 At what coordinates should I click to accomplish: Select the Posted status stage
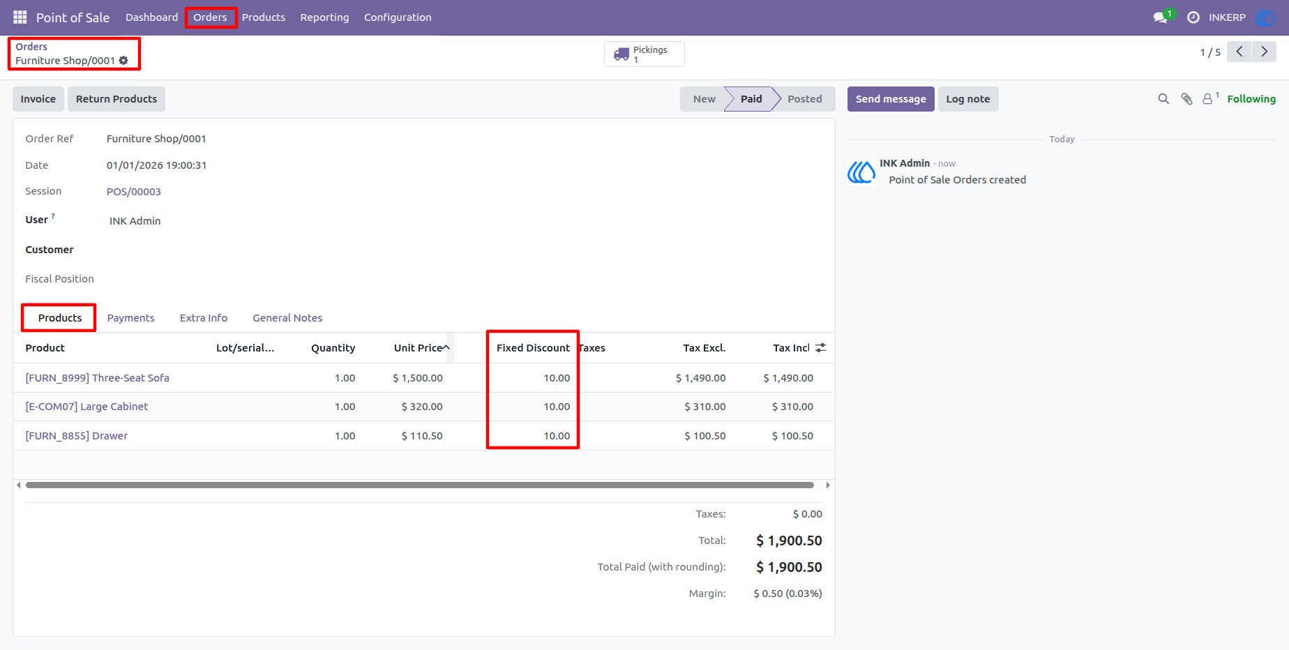pyautogui.click(x=804, y=99)
